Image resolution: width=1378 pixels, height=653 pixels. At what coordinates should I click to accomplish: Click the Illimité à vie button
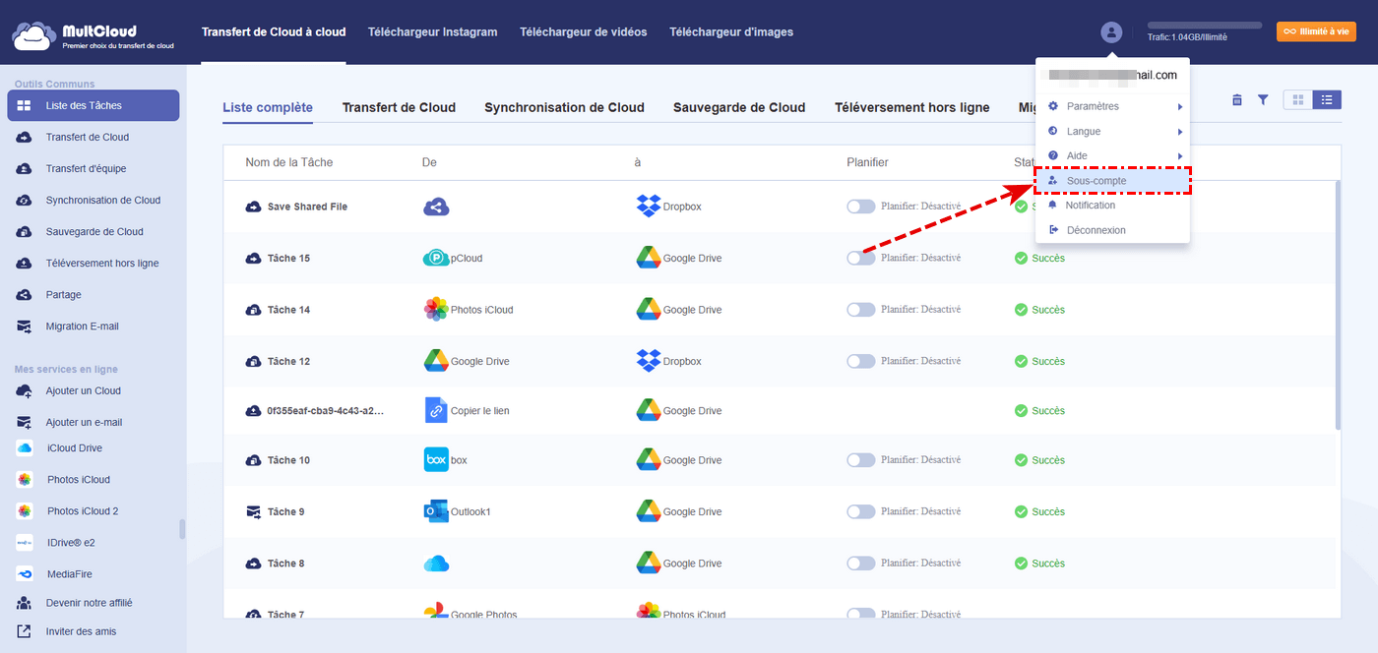click(1316, 31)
